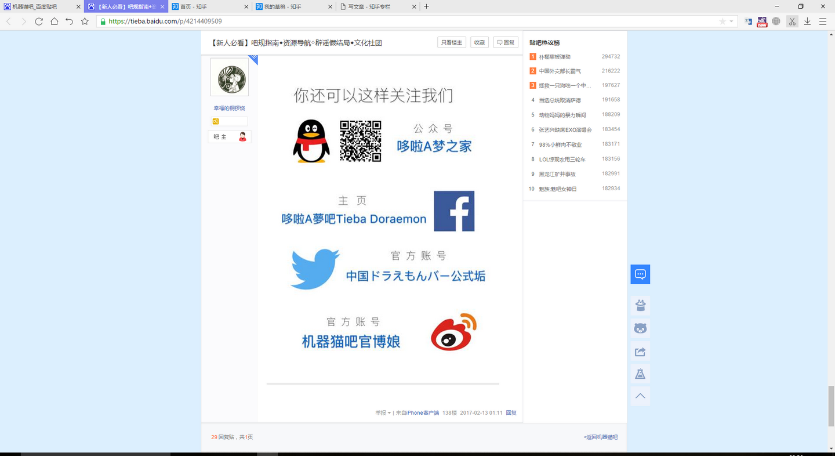Switch to the 机器猫吧_百度贴吧 tab

pyautogui.click(x=42, y=6)
